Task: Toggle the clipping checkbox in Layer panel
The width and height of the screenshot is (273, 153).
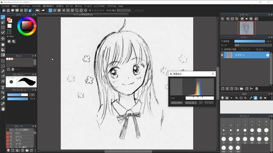Action: point(240,49)
